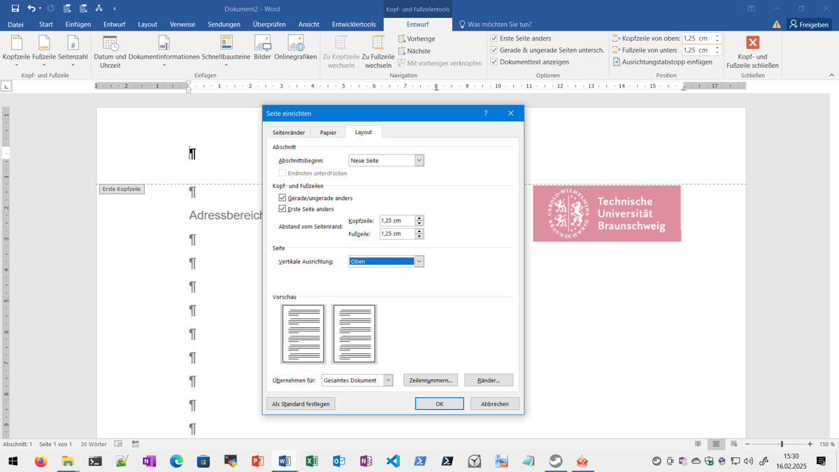This screenshot has height=472, width=839.
Task: Toggle Erste Seite anders checkbox in dialog
Action: pos(282,209)
